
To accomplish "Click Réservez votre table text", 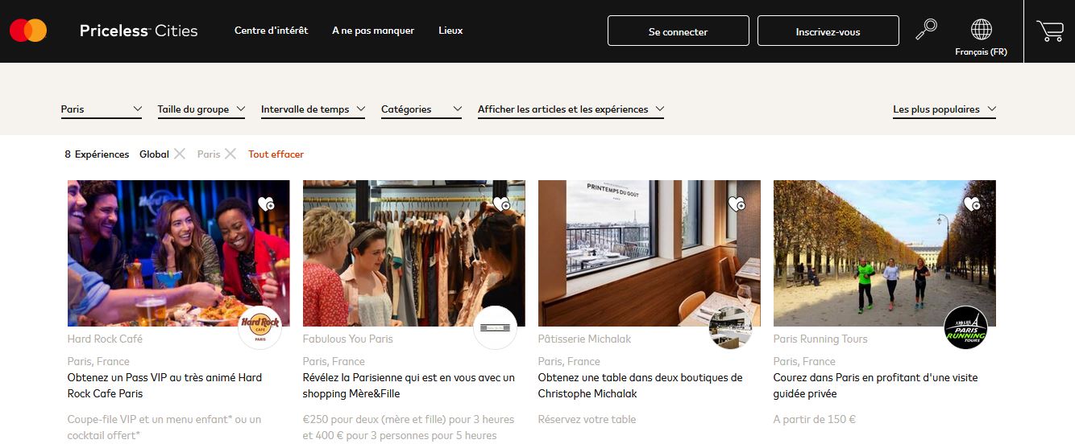I will (x=587, y=419).
